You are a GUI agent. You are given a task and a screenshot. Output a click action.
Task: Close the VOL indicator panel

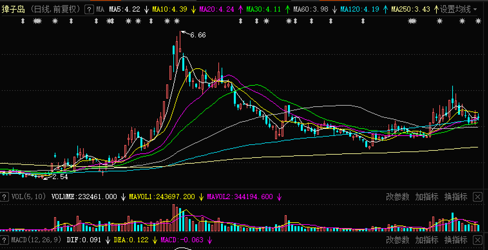(x=478, y=197)
